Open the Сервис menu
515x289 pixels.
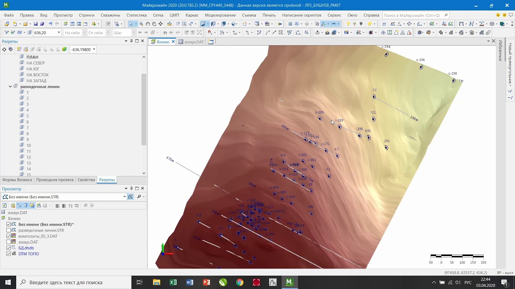(334, 15)
